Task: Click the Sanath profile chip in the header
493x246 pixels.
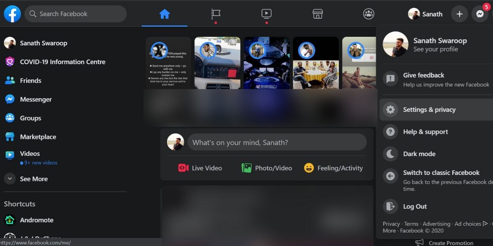Action: point(426,14)
